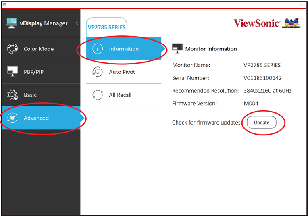Click the 'Recommended Resolution:' label
308x216 pixels.
206,91
